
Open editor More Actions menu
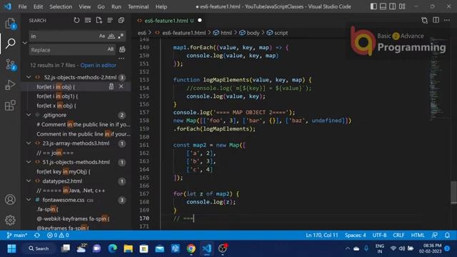[447, 21]
